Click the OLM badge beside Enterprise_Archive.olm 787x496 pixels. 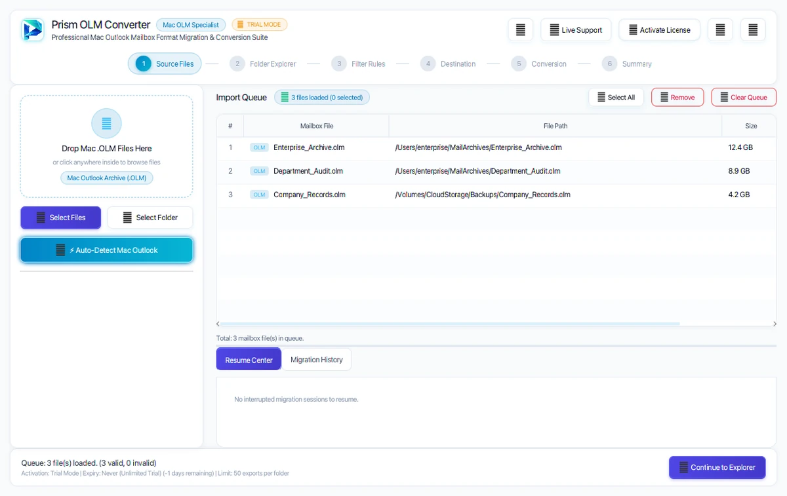click(x=260, y=147)
